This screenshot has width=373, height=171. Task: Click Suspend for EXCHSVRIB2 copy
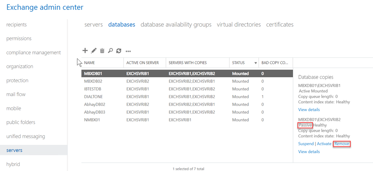click(x=306, y=144)
